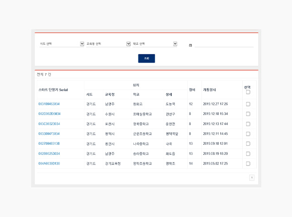Click the date input field next to calendar
This screenshot has height=217, width=292.
pyautogui.click(x=224, y=45)
